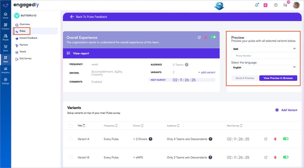Click the Variant B title text
The image size is (304, 168).
[83, 158]
